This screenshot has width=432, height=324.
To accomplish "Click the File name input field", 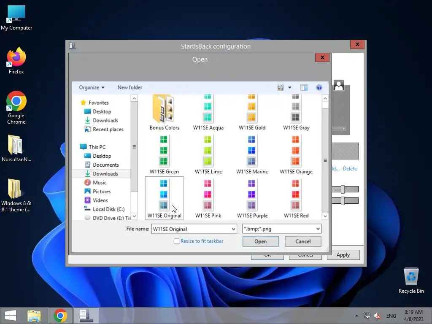I will (191, 229).
